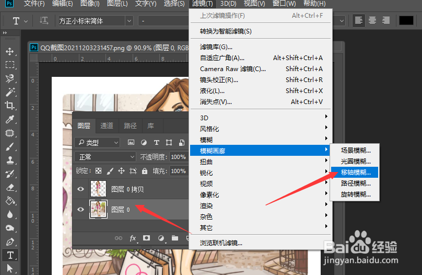The width and height of the screenshot is (422, 275).
Task: Add a layer mask
Action: [x=146, y=238]
